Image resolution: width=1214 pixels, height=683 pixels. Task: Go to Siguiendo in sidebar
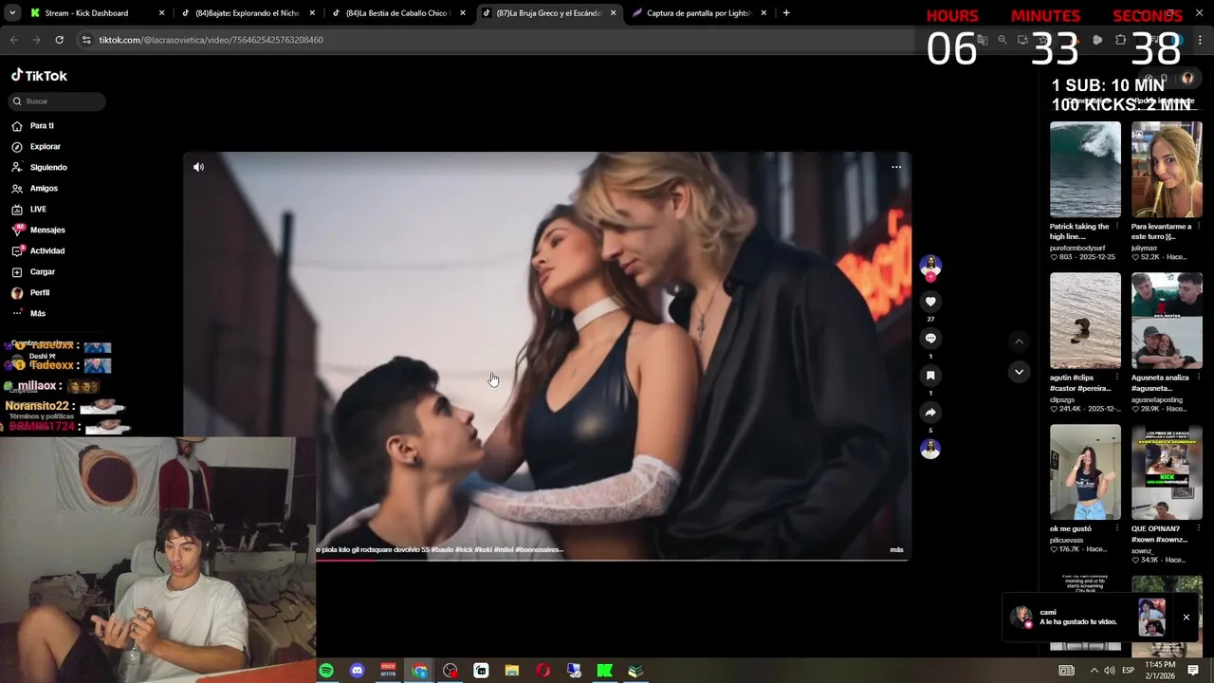39,167
